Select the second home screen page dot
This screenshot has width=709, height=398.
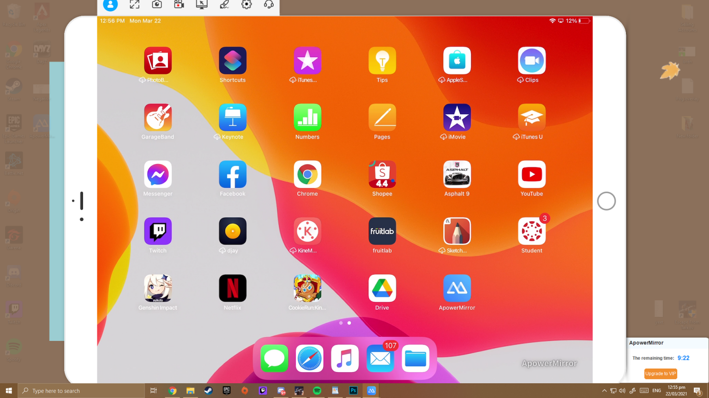click(x=349, y=323)
